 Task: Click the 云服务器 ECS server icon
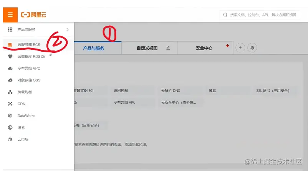pyautogui.click(x=10, y=45)
